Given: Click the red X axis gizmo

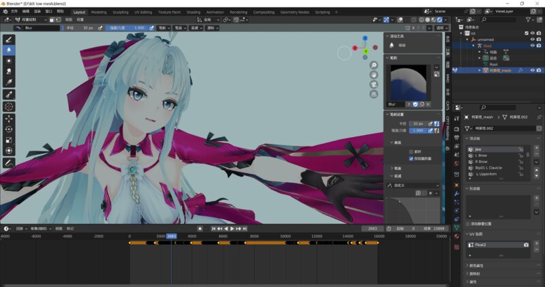Looking at the screenshot, I should pos(355,48).
